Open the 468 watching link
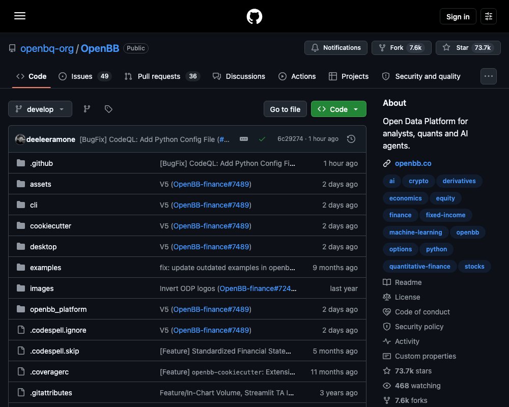 (x=417, y=386)
